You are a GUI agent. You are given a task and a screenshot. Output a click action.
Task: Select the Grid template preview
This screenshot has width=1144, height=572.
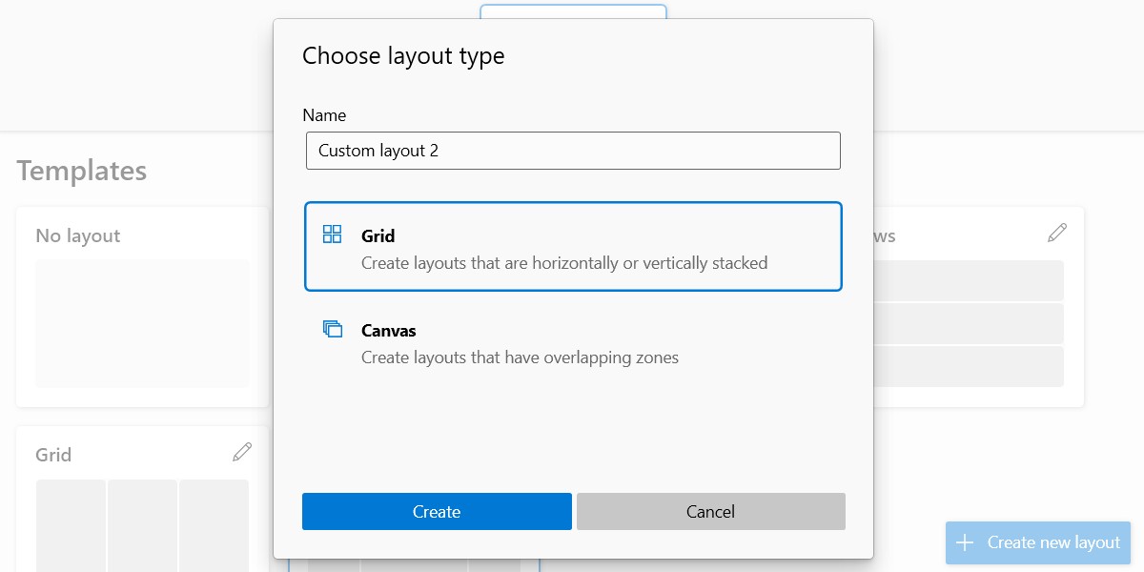click(x=142, y=524)
